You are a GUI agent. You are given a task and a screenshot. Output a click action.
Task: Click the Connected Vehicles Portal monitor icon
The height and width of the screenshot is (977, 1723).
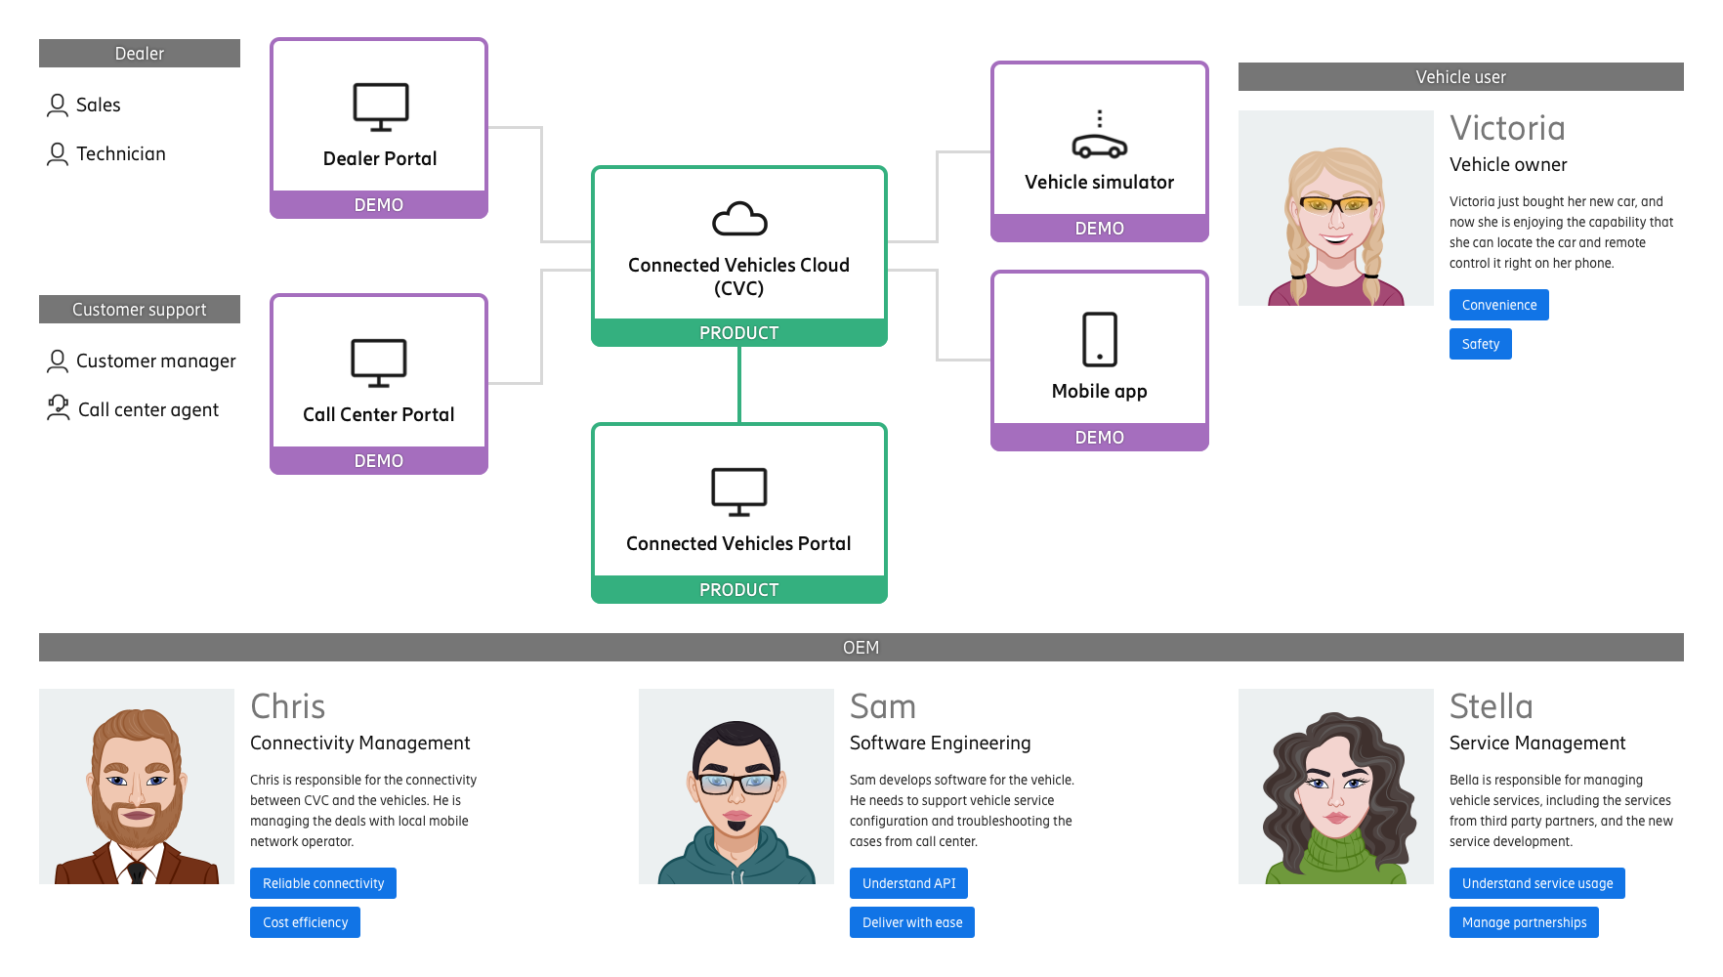(738, 491)
